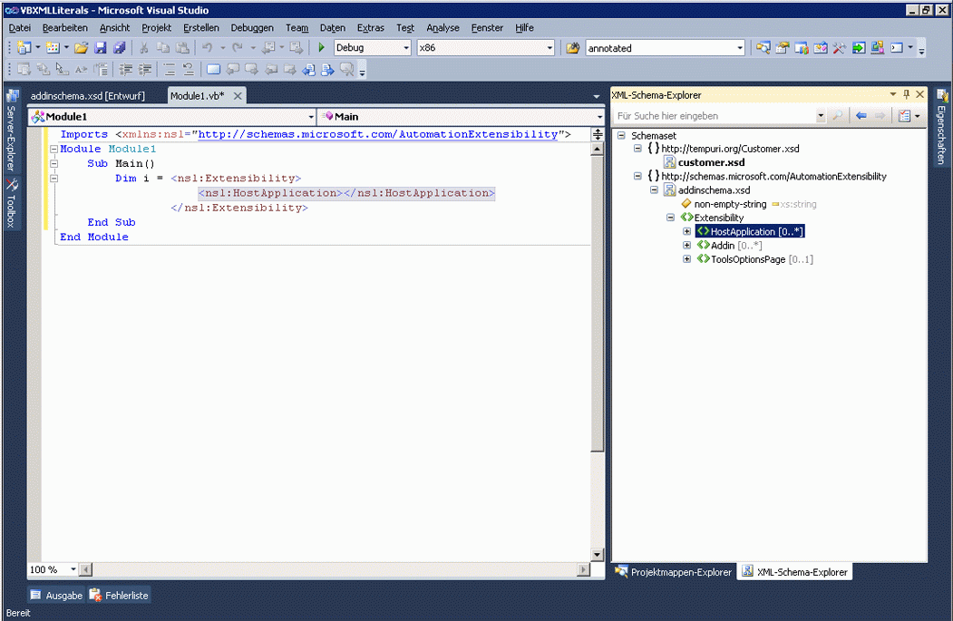Click the forward arrow in XML-Schema-Explorer
The height and width of the screenshot is (621, 953).
point(880,115)
